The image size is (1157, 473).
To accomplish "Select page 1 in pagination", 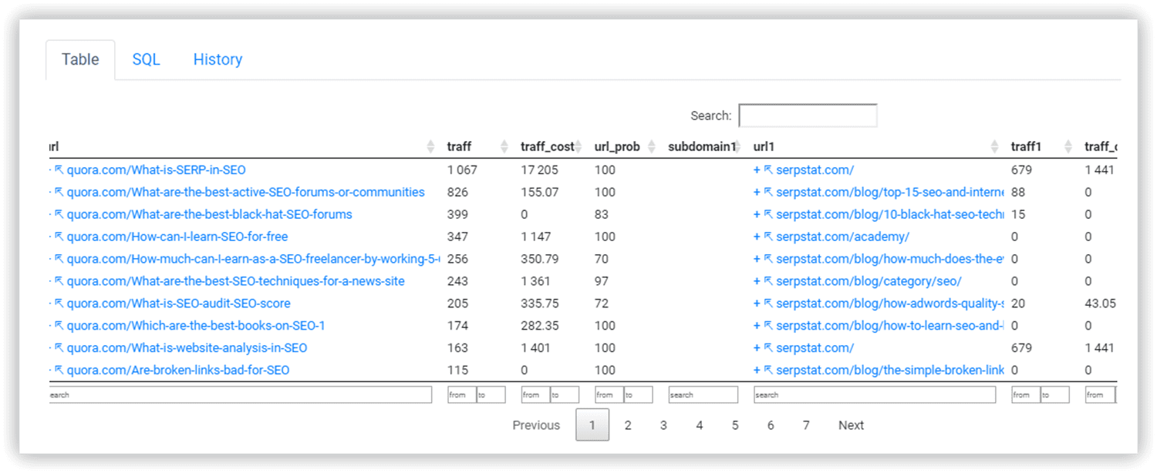I will click(592, 425).
